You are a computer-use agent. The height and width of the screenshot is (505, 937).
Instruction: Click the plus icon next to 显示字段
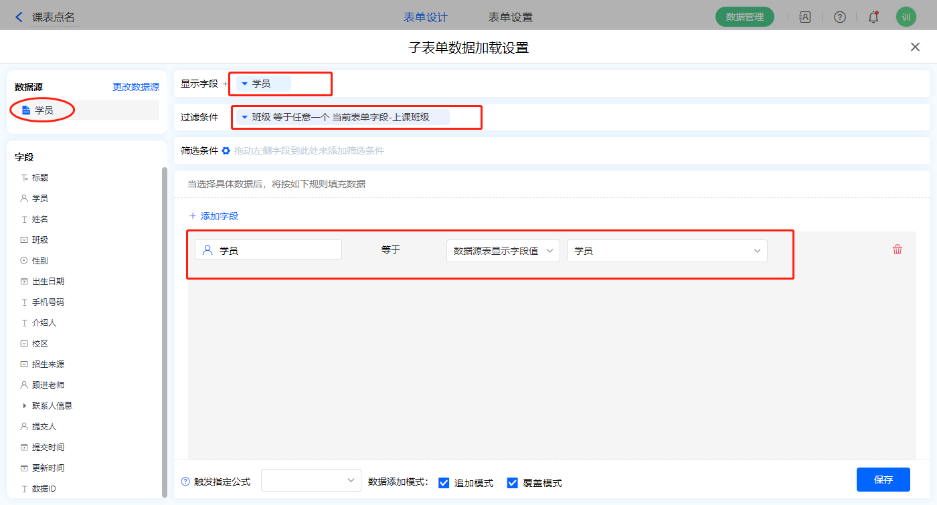pos(226,84)
